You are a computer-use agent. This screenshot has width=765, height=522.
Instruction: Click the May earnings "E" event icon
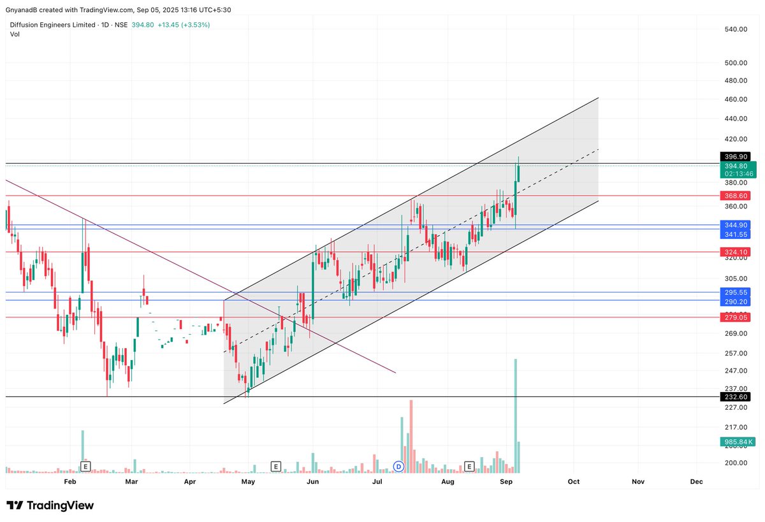click(276, 466)
